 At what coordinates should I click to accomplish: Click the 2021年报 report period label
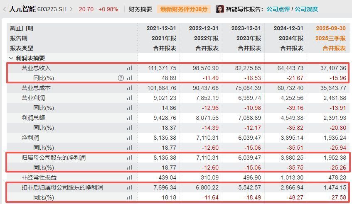(x=164, y=38)
